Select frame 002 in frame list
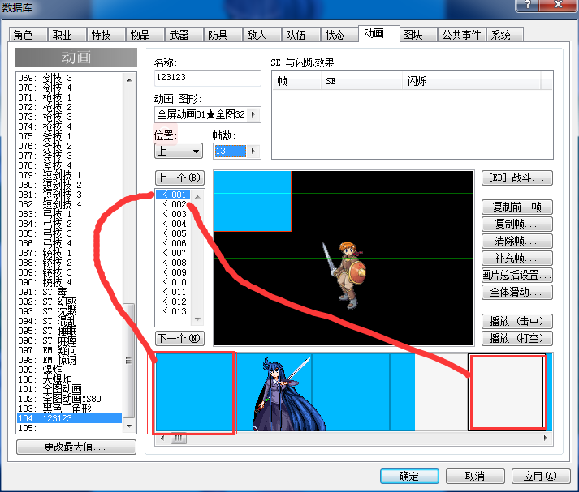Image resolution: width=579 pixels, height=492 pixels. [173, 203]
